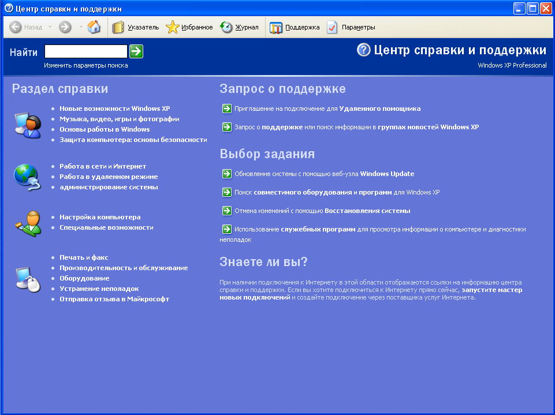Open Специальные возможности topic
Image resolution: width=555 pixels, height=415 pixels.
106,227
